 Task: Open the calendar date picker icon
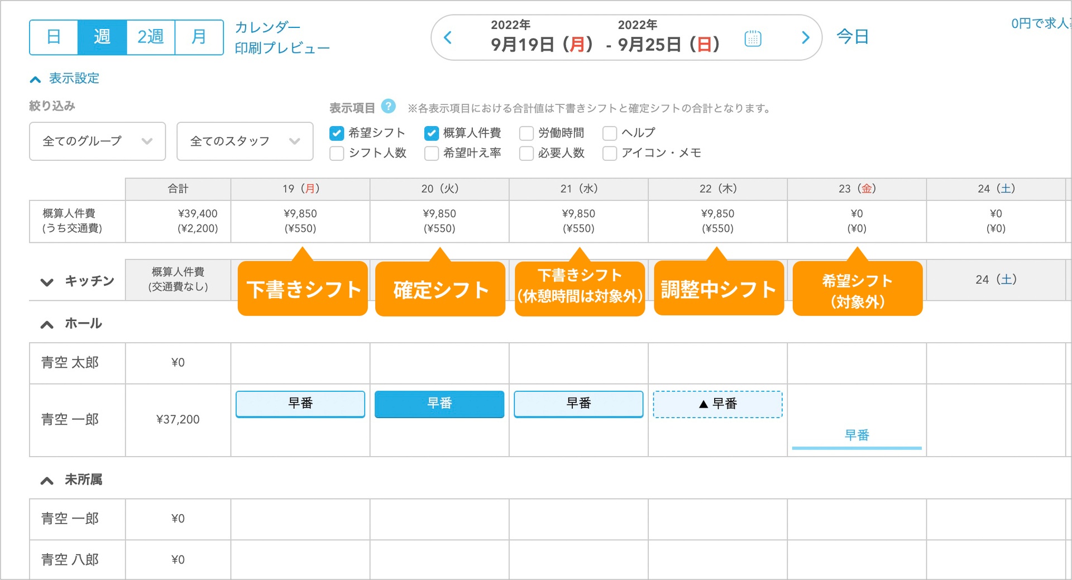753,38
